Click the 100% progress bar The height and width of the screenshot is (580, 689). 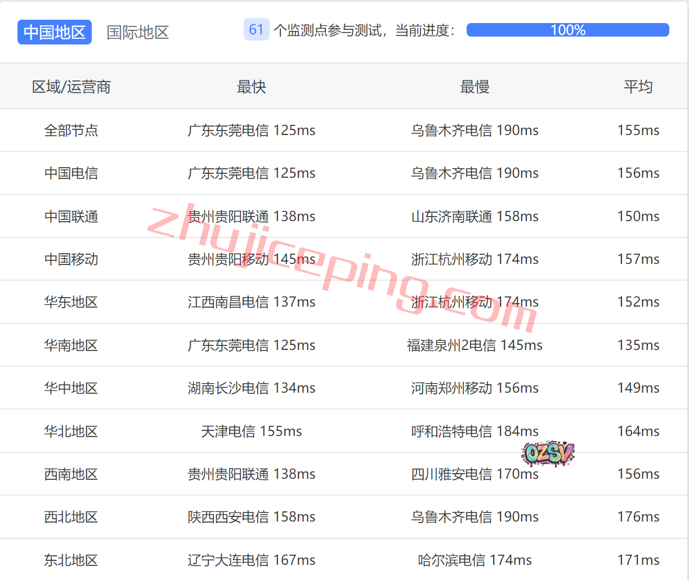567,30
